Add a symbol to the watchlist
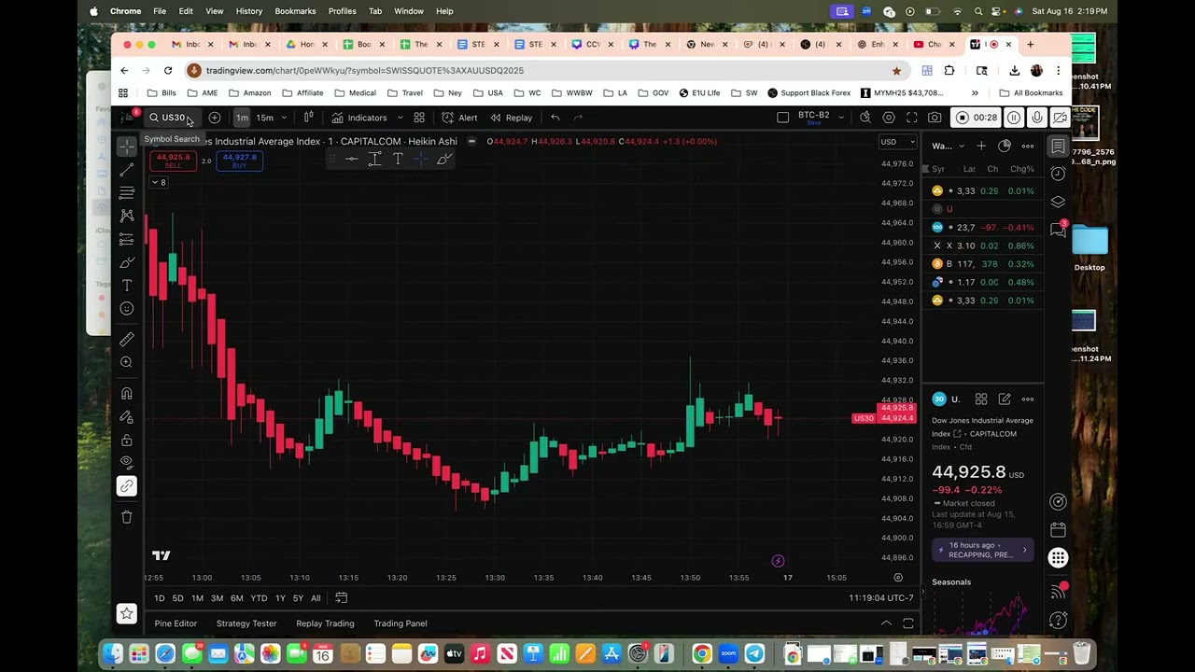The width and height of the screenshot is (1195, 672). 981,146
